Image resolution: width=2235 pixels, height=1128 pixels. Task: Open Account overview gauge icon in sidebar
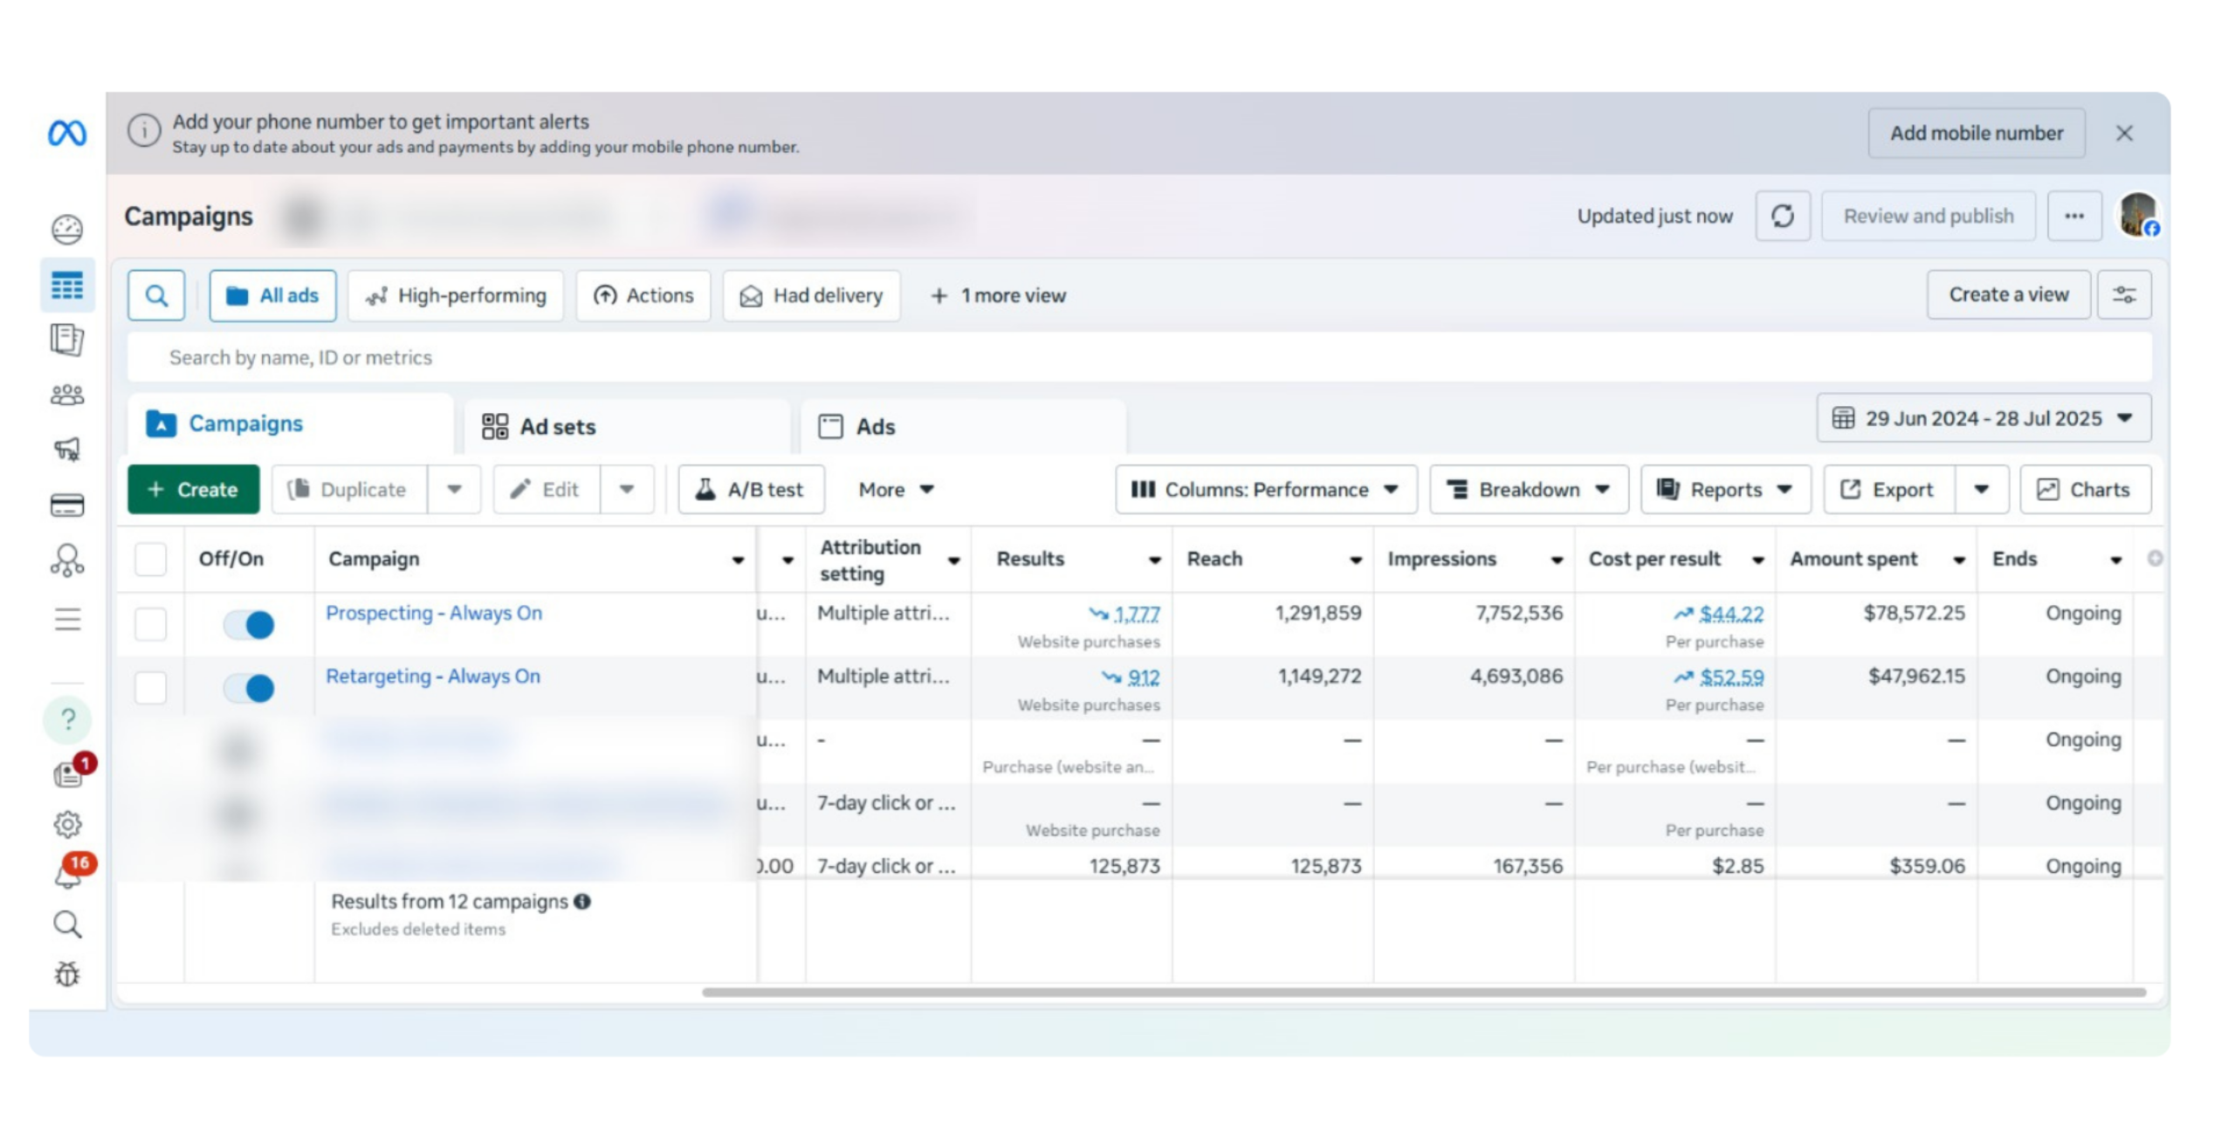[x=67, y=230]
